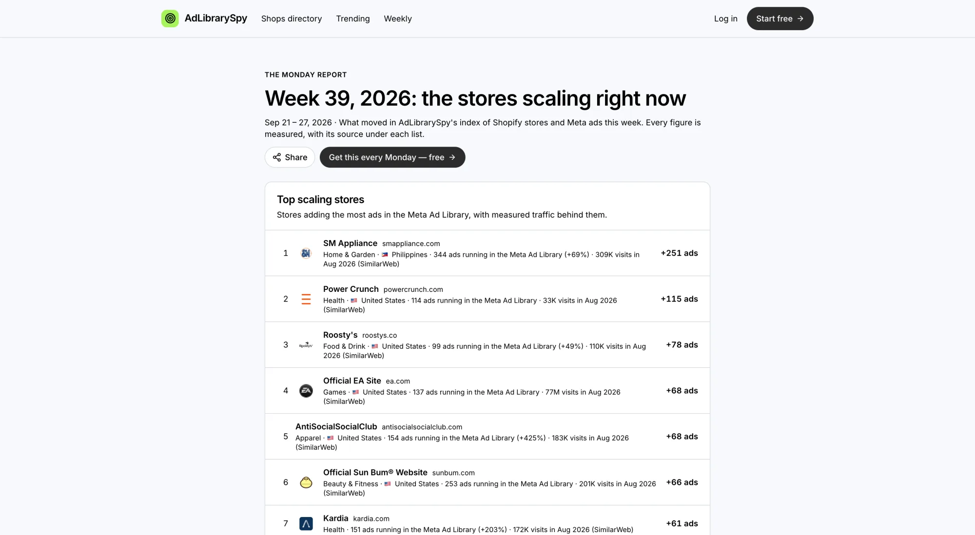Open the AdLibrarySpy brand name link
The image size is (975, 535).
click(x=215, y=19)
